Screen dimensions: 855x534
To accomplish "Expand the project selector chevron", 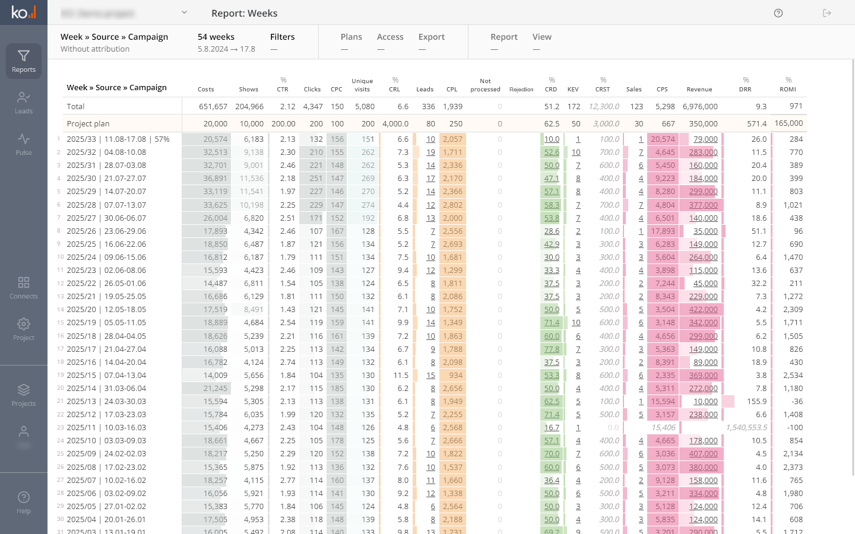I will tap(184, 12).
